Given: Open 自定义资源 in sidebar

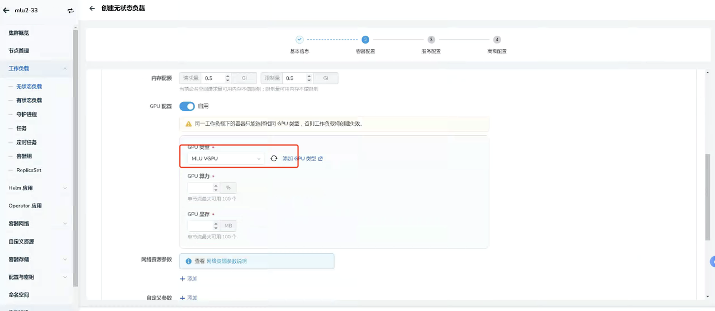Looking at the screenshot, I should tap(21, 242).
